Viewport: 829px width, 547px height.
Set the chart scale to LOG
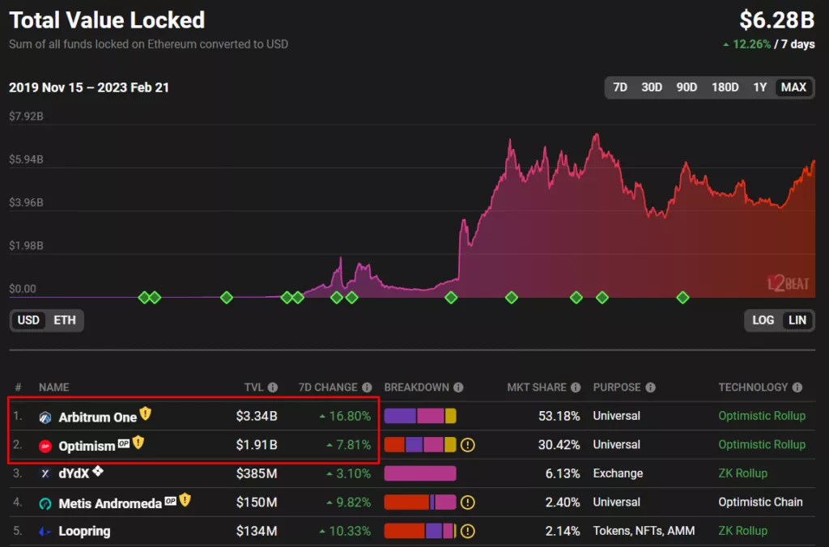point(763,320)
